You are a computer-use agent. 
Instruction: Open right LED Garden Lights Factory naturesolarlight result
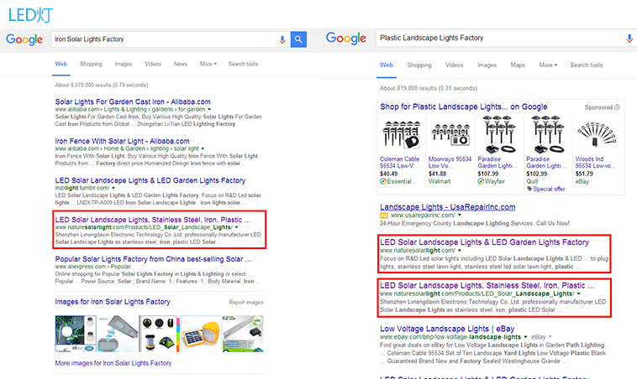[484, 242]
